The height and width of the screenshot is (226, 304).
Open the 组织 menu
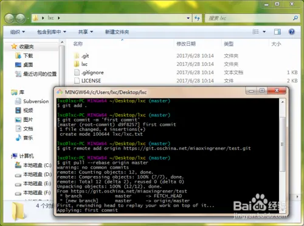point(18,32)
